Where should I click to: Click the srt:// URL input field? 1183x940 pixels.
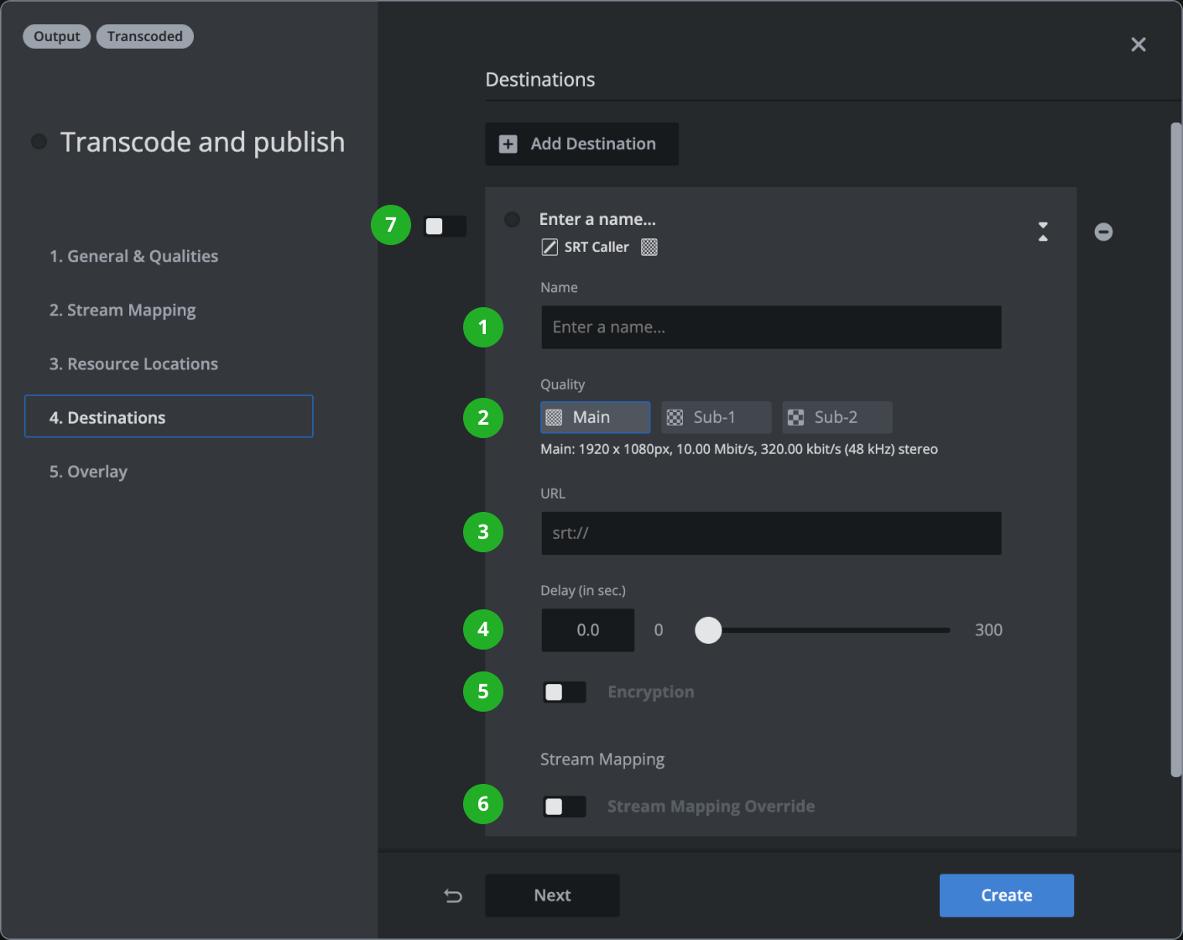click(770, 533)
